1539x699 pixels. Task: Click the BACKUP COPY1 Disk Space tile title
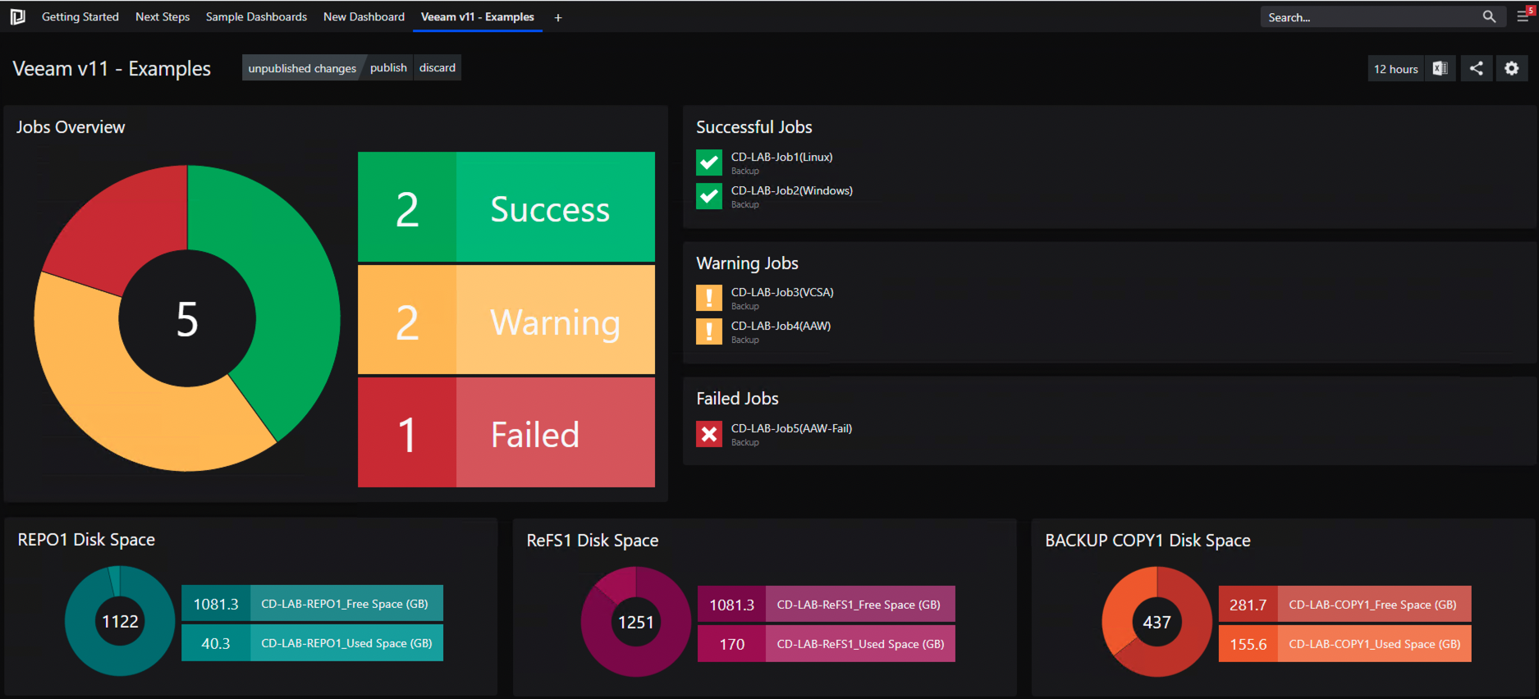1147,541
